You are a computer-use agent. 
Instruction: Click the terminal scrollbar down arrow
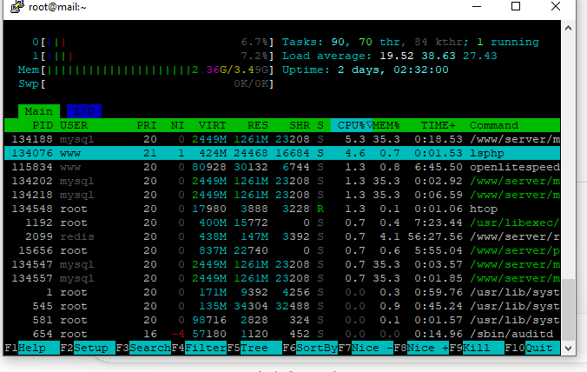[x=568, y=348]
